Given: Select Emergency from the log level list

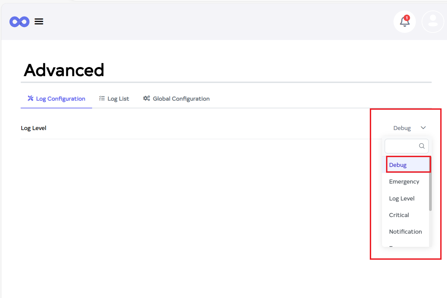Looking at the screenshot, I should click(404, 182).
